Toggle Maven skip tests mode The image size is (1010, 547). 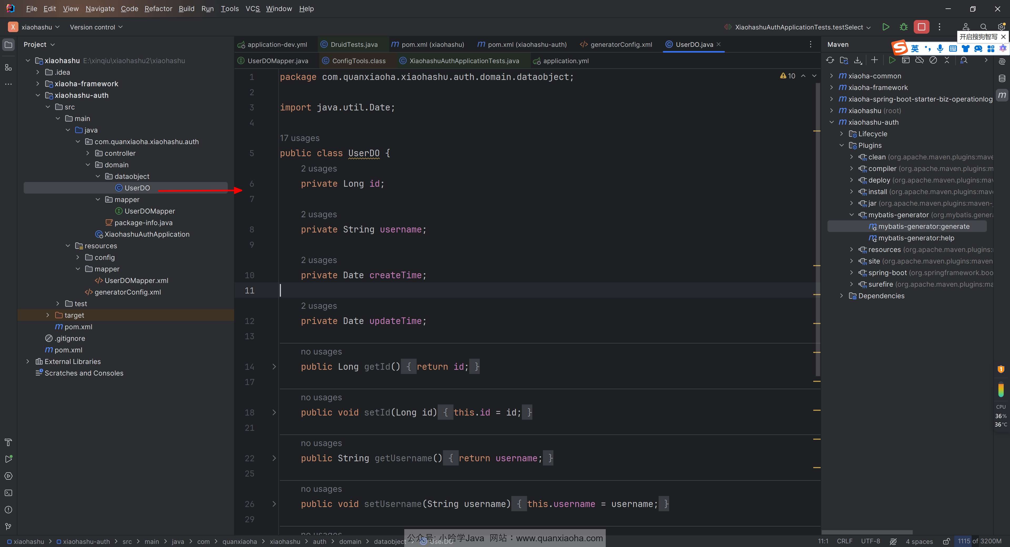[x=933, y=60]
